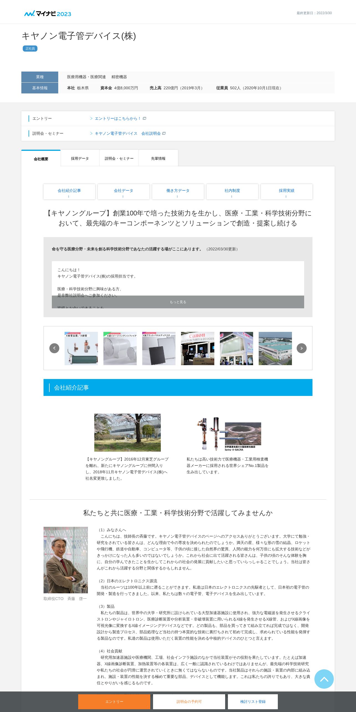
Task: Open the X線フラットパネルディテクタ thumbnail
Action: [x=159, y=348]
